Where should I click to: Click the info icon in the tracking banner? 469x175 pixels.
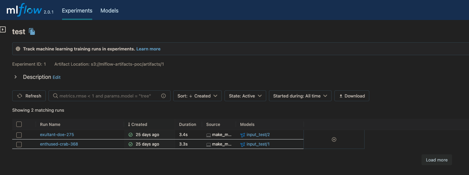click(x=18, y=49)
